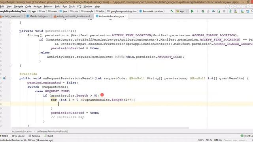Screen dimensions: 253x142
Task: Close the AutomaticLocation.java tab
Action: pyautogui.click(x=126, y=16)
